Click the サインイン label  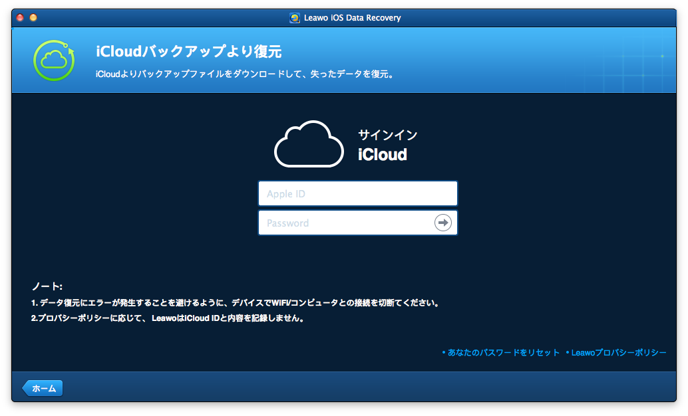coord(387,135)
